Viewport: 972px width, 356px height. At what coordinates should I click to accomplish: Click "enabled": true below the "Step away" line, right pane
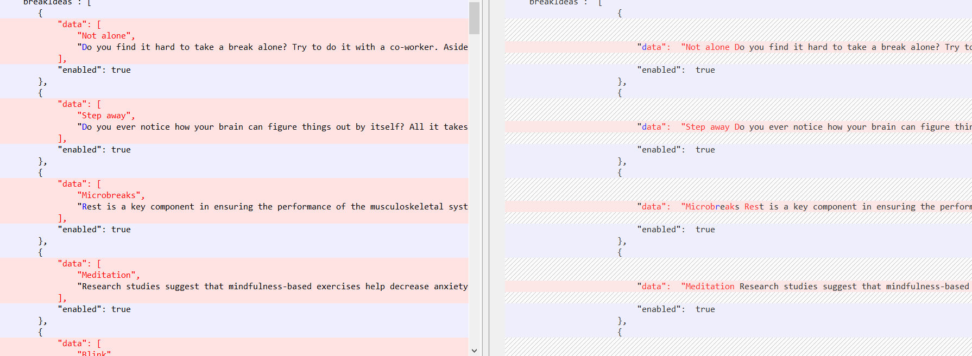(676, 150)
